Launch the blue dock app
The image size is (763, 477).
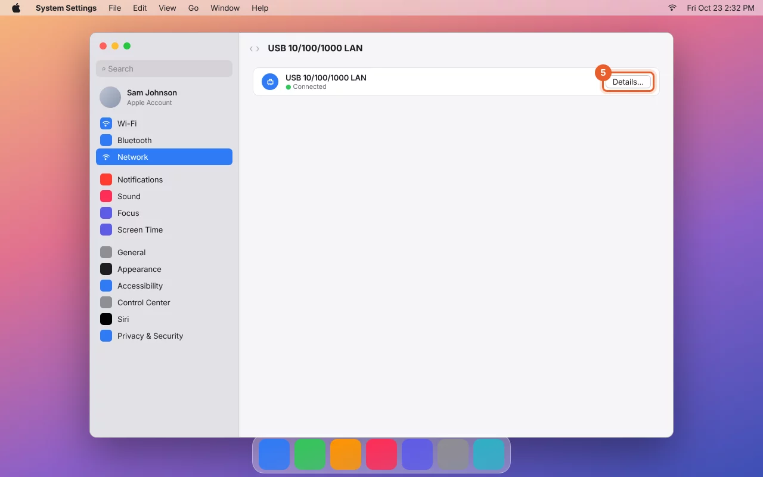[x=274, y=454]
